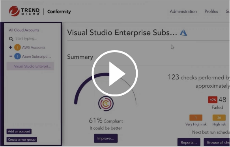
Task: Open the Reports button
Action: pos(189,142)
